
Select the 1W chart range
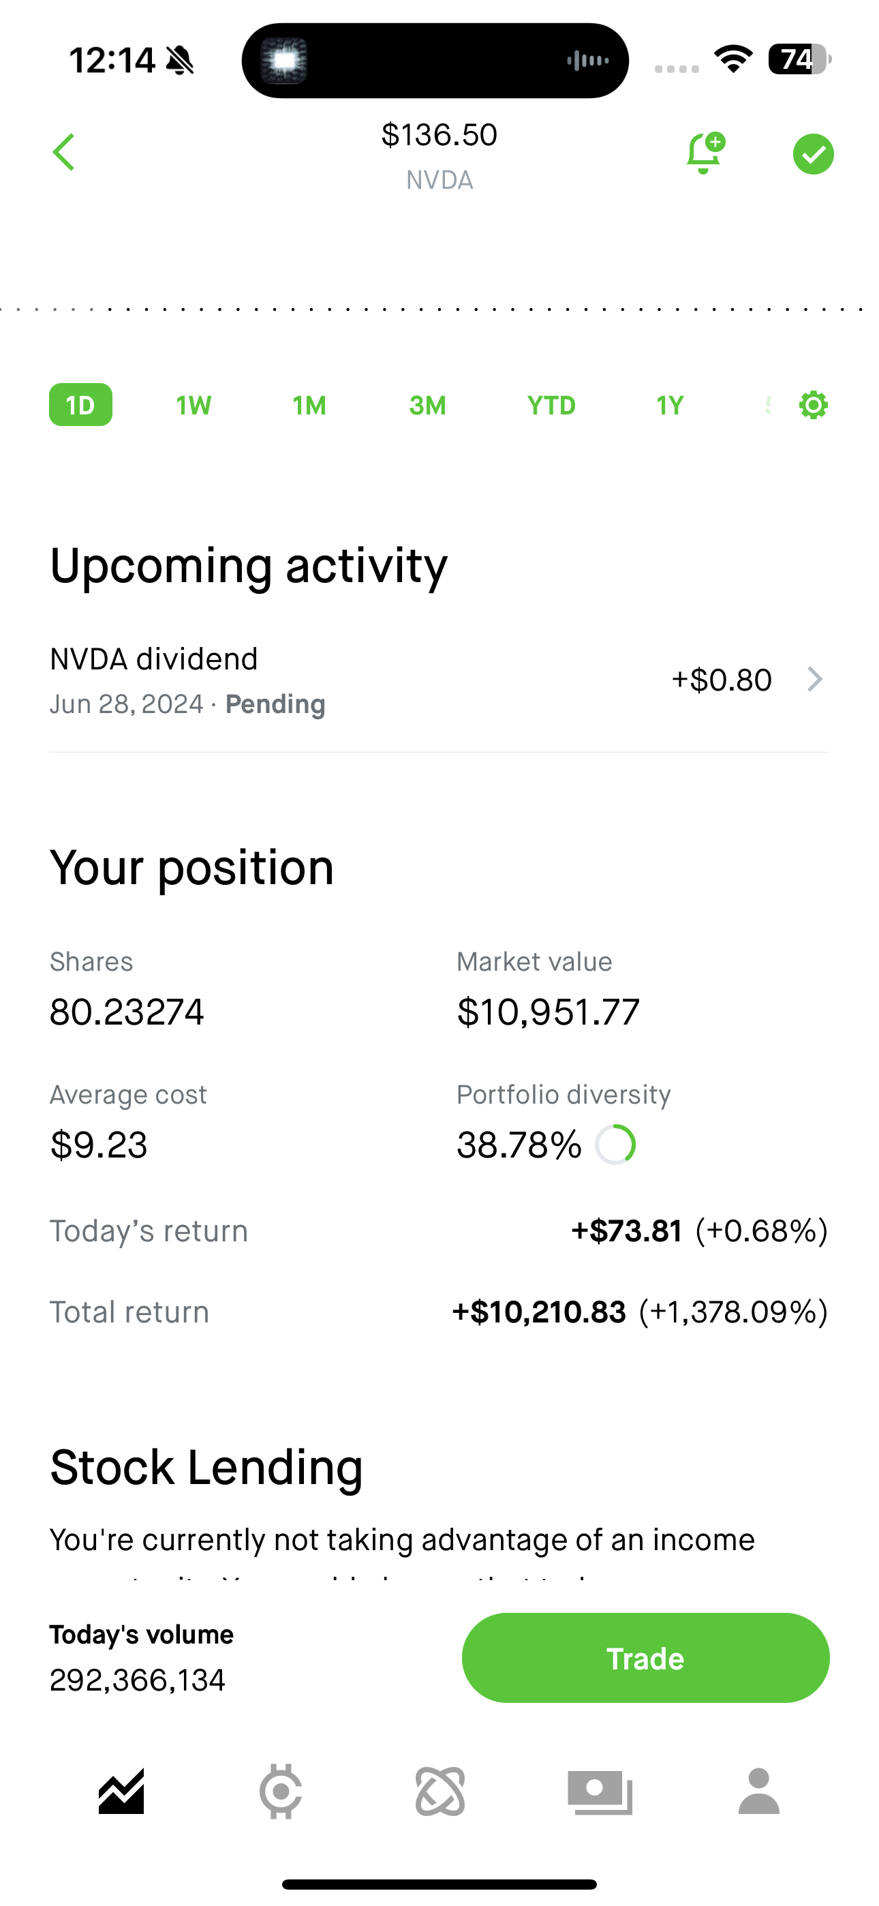(x=194, y=405)
